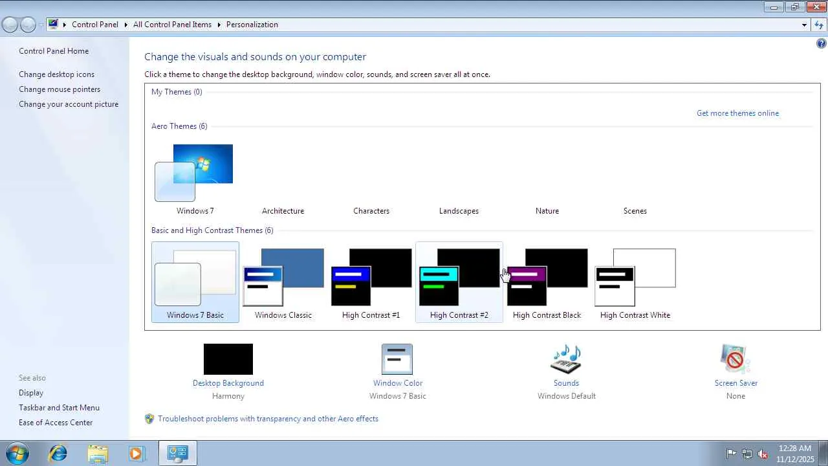Select the Architecture theme label
The image size is (828, 466).
pyautogui.click(x=283, y=211)
